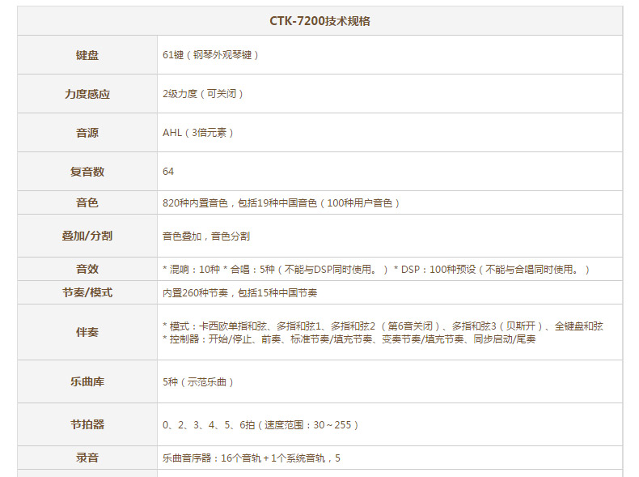Click the 内置260种节奏 value text
The width and height of the screenshot is (639, 477).
239,293
